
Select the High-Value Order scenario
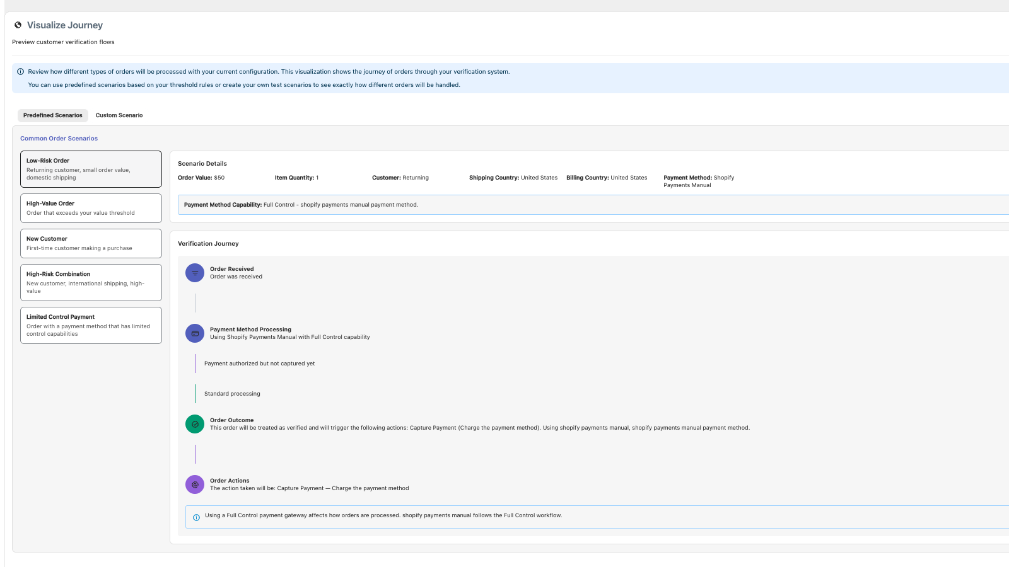point(91,208)
